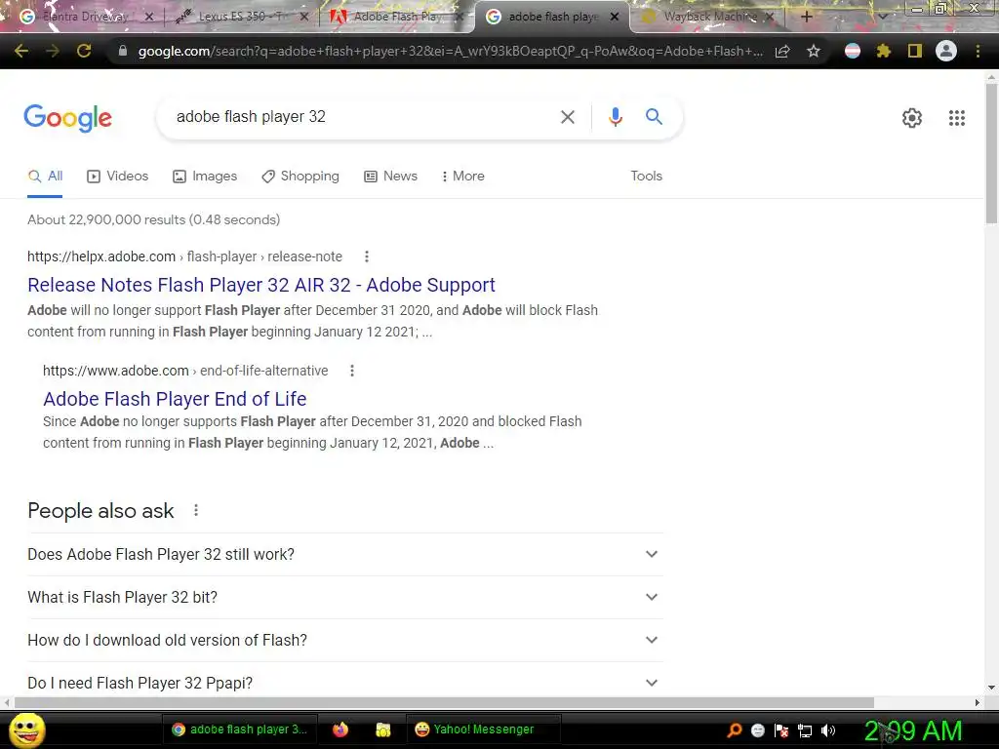Viewport: 999px width, 749px height.
Task: Open the Google apps grid
Action: [957, 118]
